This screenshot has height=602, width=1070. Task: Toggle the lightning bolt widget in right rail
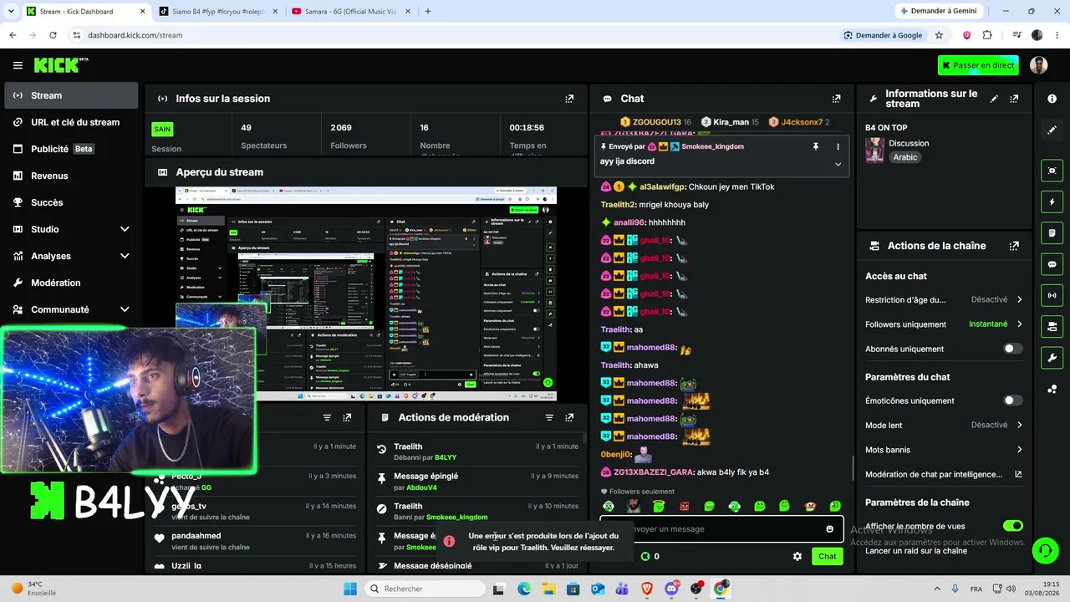coord(1052,202)
